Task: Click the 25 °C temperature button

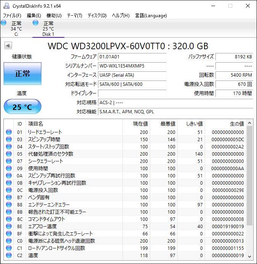Action: 22,107
